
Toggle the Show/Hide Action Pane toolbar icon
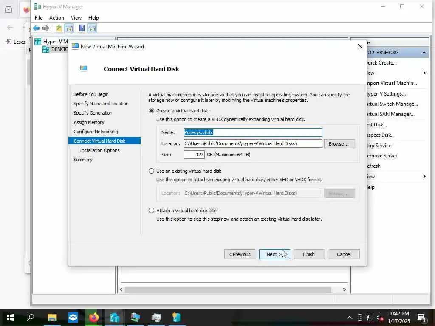tap(92, 28)
